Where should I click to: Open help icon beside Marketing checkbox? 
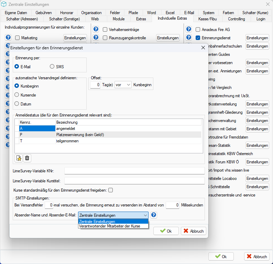[8, 37]
